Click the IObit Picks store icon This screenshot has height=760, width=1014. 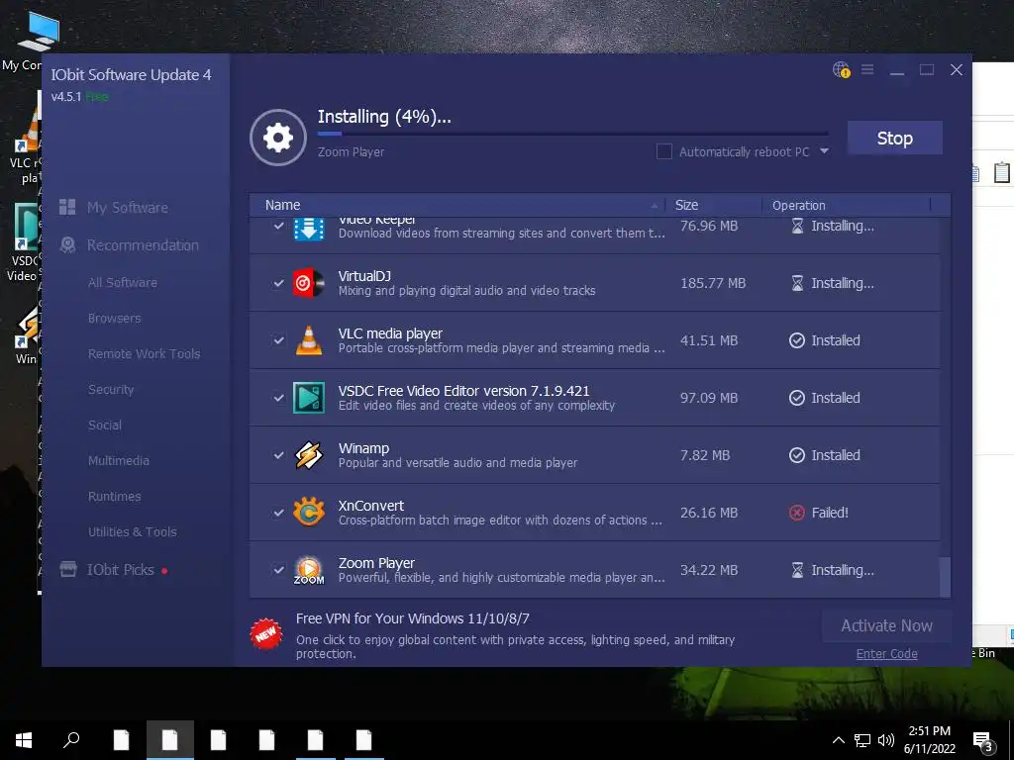68,569
